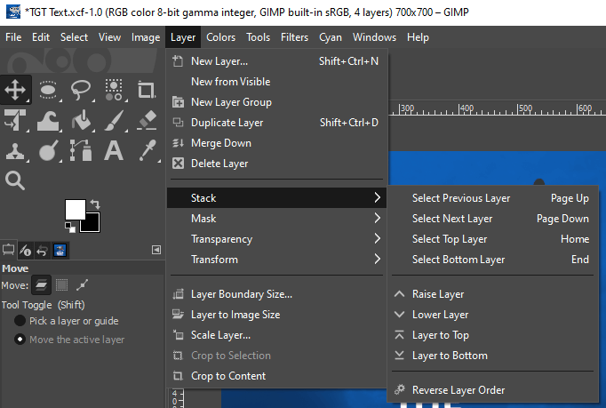This screenshot has height=408, width=606.
Task: Set Move mode to layer
Action: 41,285
